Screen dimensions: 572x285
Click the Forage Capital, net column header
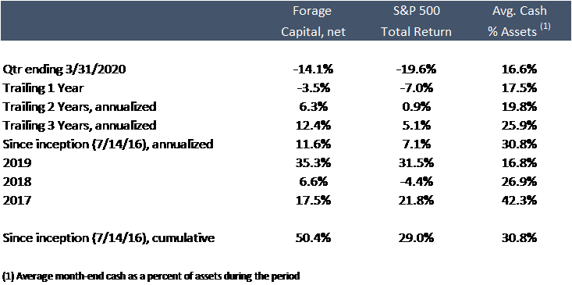pyautogui.click(x=313, y=21)
